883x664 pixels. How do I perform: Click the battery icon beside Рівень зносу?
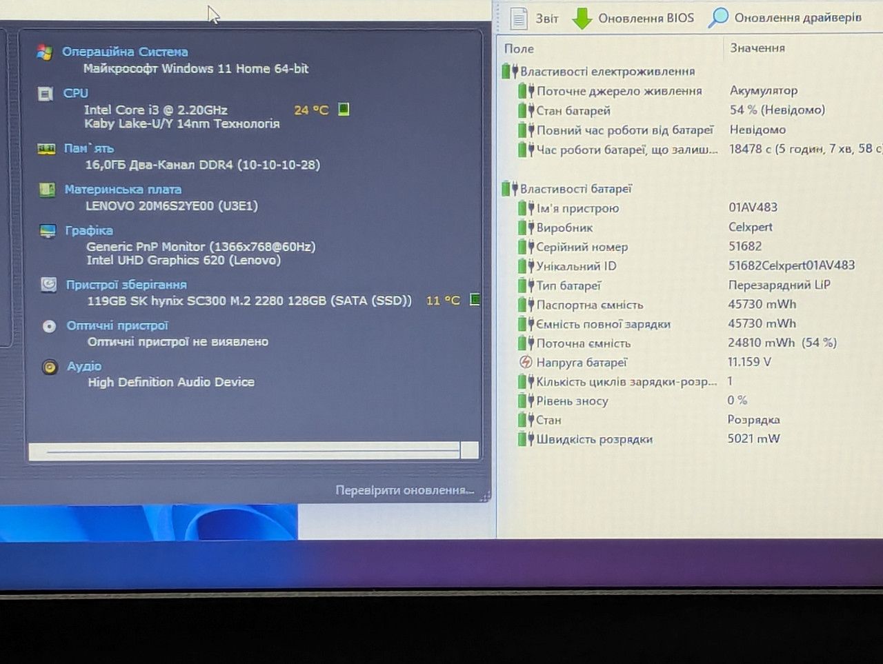(x=526, y=401)
